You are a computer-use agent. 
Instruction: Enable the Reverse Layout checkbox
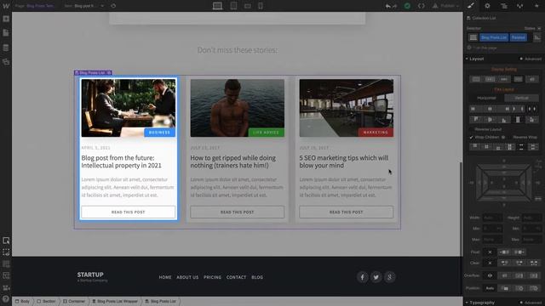pos(472,129)
